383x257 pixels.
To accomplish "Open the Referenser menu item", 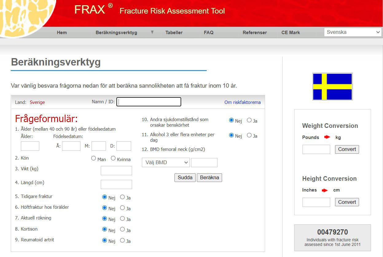I will pyautogui.click(x=255, y=32).
